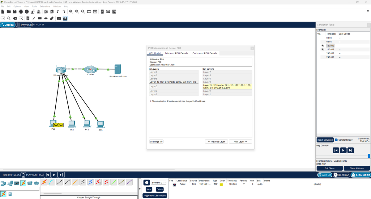
Task: Select the light-blue Console cable
Action: [x=52, y=182]
